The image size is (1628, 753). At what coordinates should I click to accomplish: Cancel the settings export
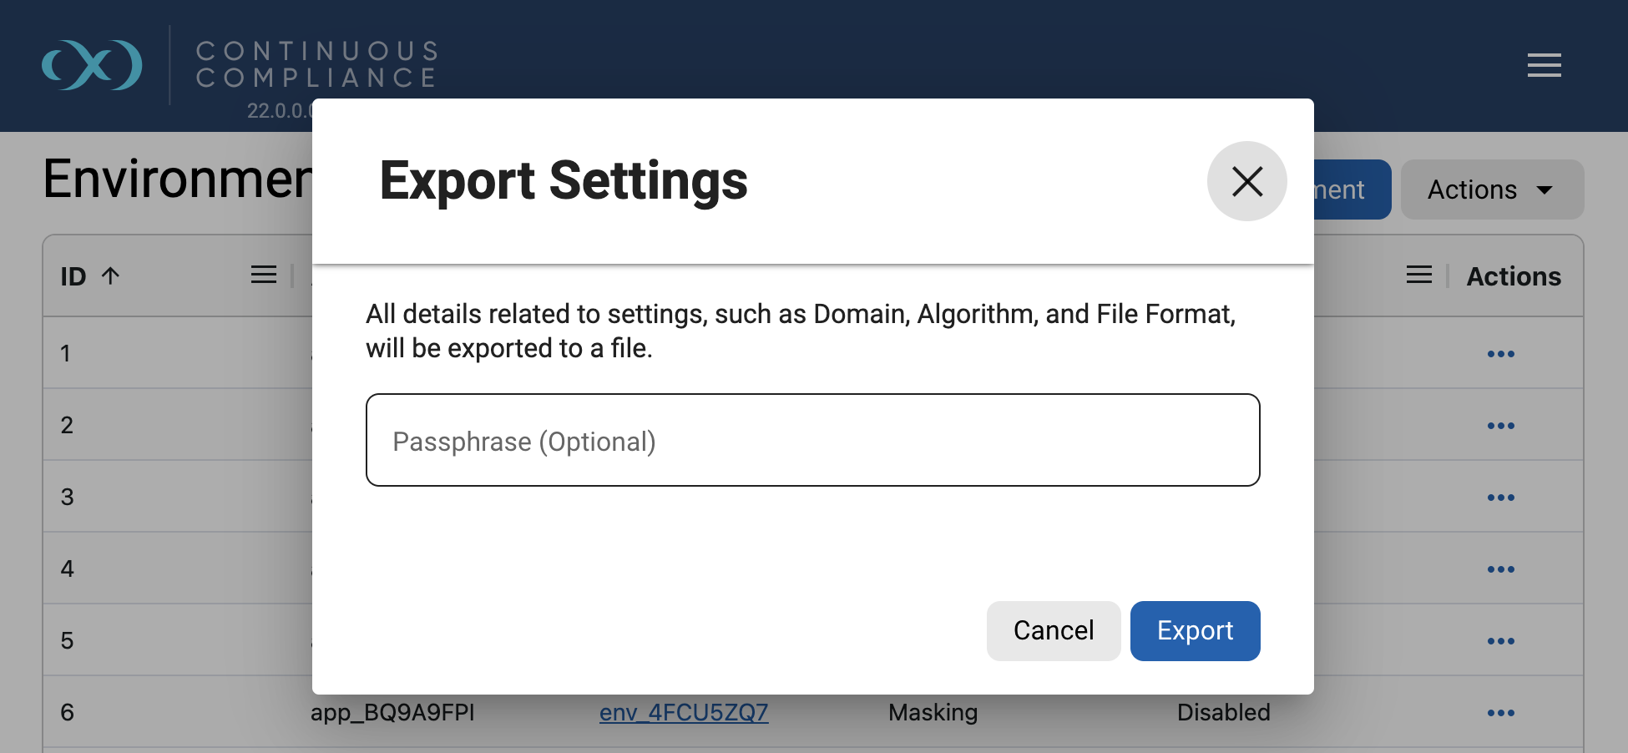(x=1053, y=630)
